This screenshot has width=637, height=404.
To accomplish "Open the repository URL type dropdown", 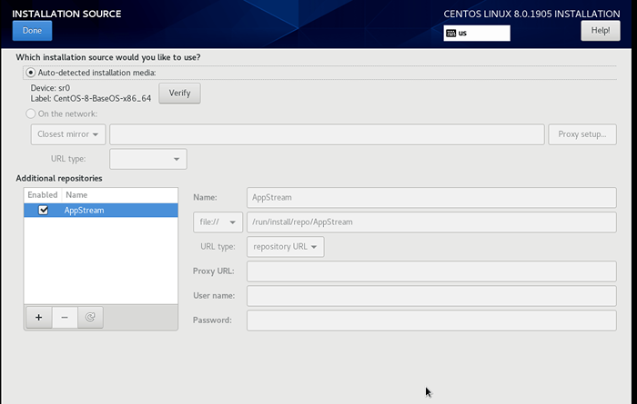I will 285,247.
